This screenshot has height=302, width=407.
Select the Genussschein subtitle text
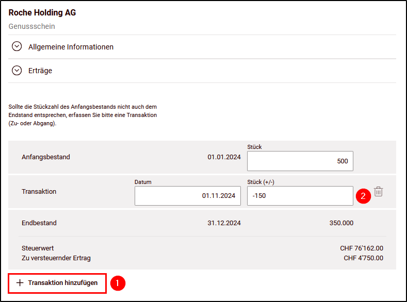pyautogui.click(x=31, y=26)
